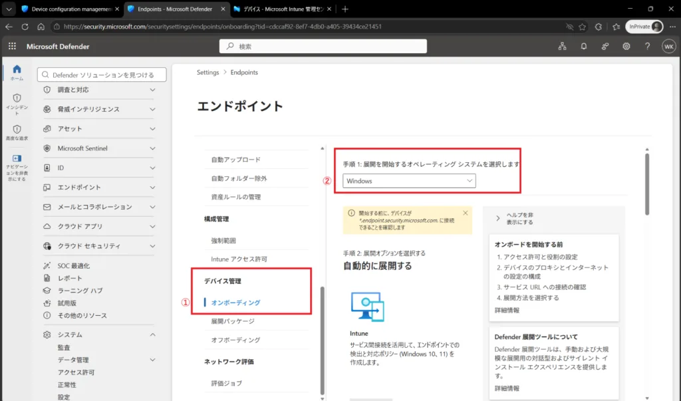This screenshot has width=681, height=401.
Task: Click the 試用版 icon in navigation
Action: tap(47, 303)
